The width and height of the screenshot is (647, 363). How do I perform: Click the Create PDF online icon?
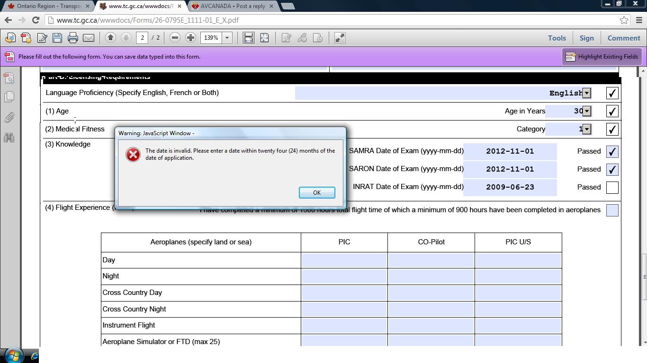point(26,38)
